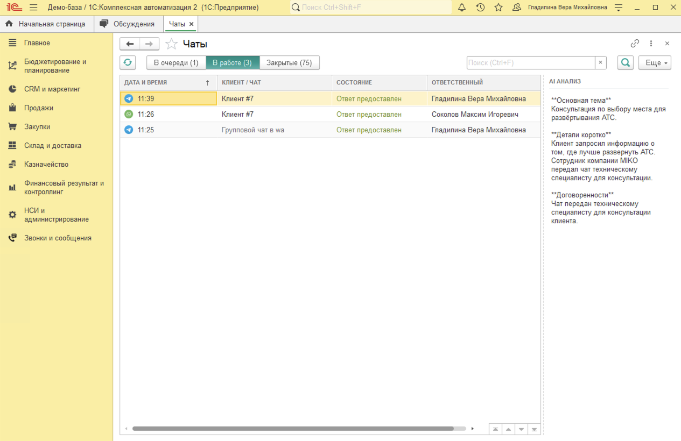Copy link to page with chain icon
Viewport: 681px width, 441px height.
point(635,44)
